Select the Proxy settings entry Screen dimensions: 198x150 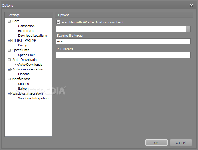(22, 45)
